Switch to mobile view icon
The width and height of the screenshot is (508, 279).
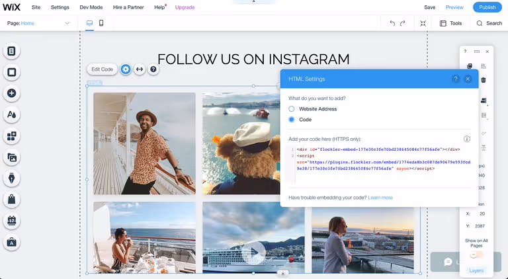pyautogui.click(x=101, y=23)
